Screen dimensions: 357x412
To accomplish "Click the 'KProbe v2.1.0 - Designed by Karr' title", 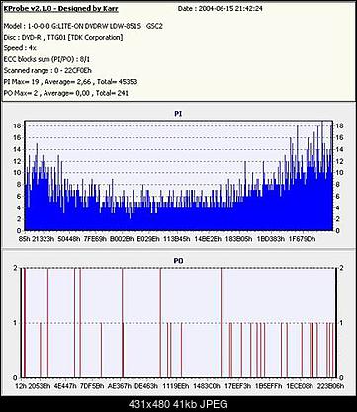I will click(x=60, y=9).
